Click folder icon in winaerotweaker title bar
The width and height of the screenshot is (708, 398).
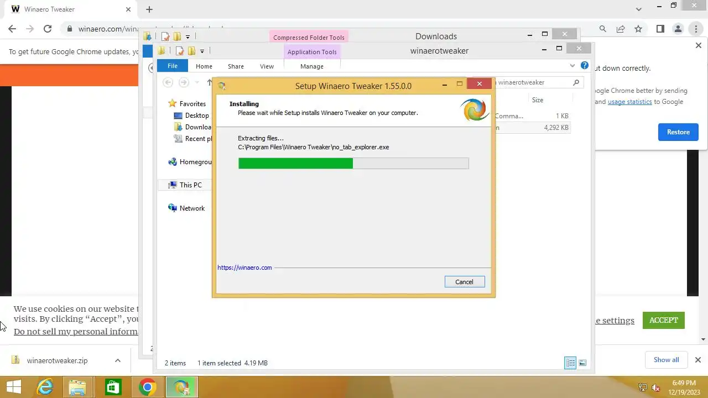161,51
